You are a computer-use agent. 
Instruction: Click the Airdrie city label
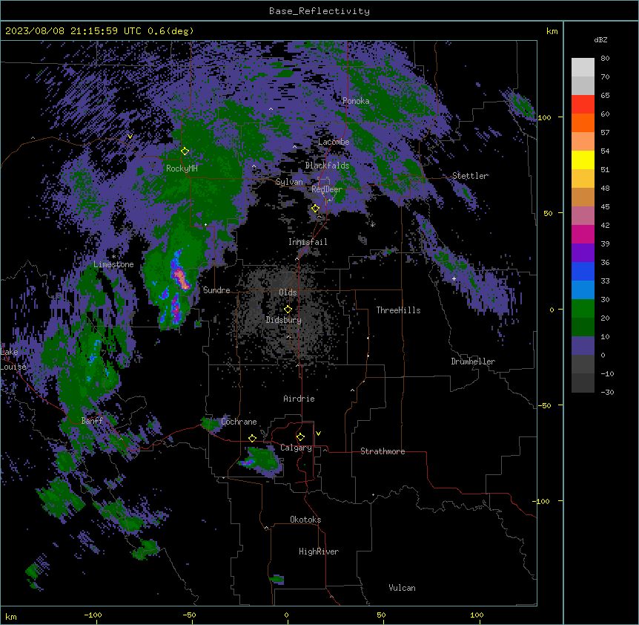(299, 399)
